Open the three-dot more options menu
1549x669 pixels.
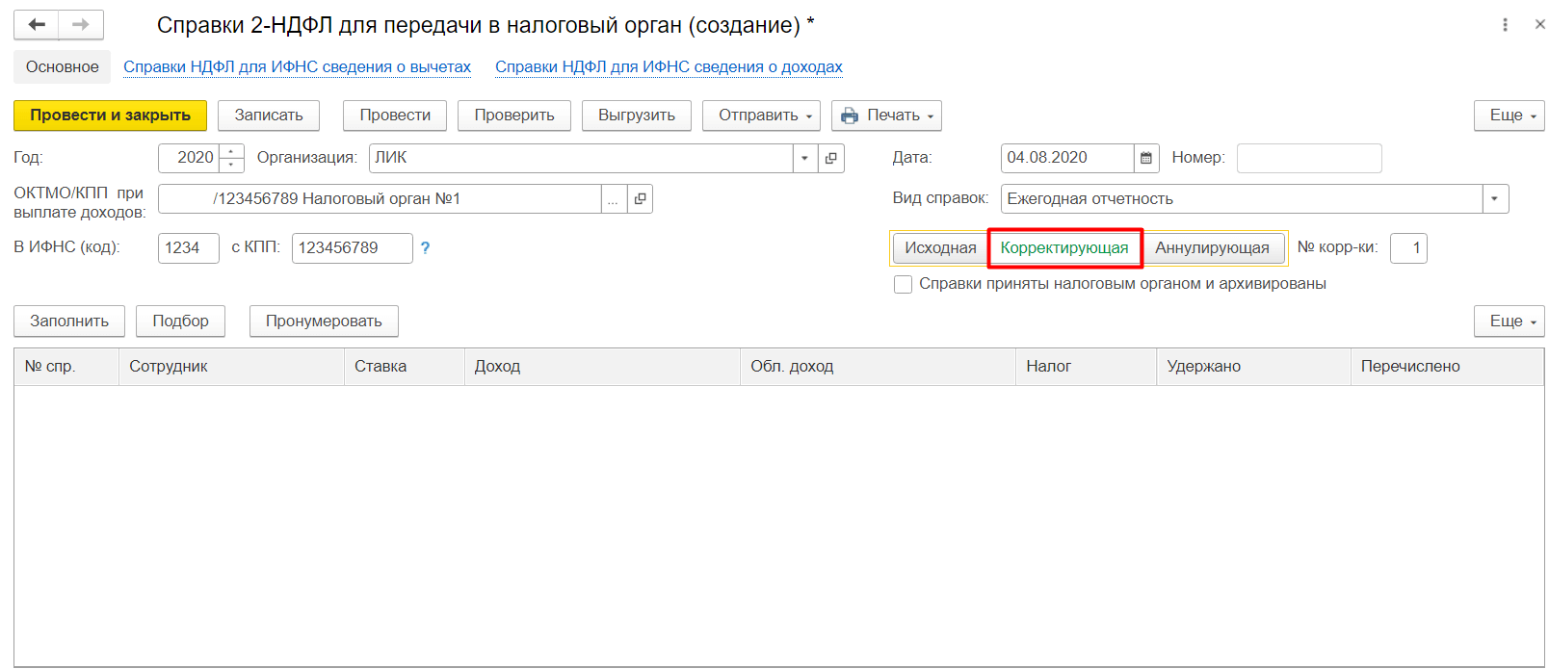pos(1505,25)
